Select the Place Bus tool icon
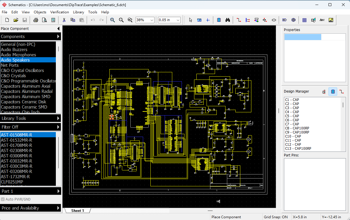The width and height of the screenshot is (350, 220). (248, 20)
